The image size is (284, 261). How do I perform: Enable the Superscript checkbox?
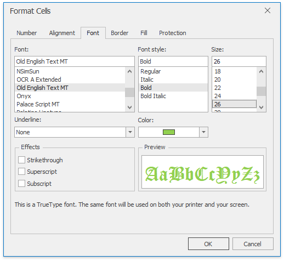21,172
